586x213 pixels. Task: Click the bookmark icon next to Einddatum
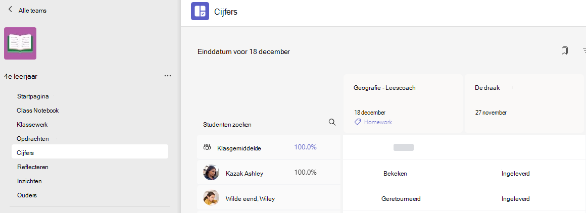point(565,50)
